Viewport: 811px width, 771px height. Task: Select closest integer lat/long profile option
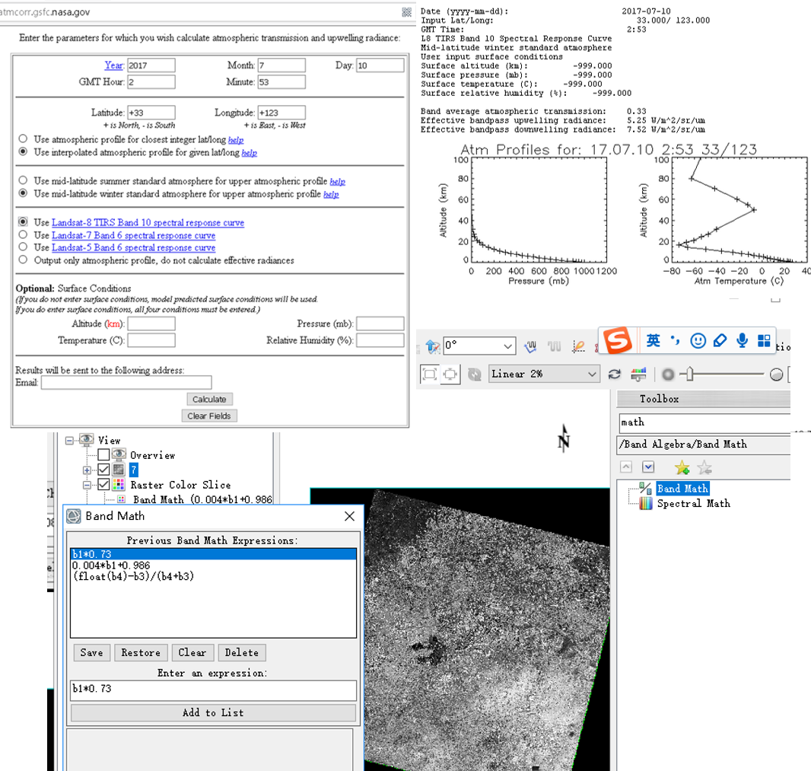(23, 139)
